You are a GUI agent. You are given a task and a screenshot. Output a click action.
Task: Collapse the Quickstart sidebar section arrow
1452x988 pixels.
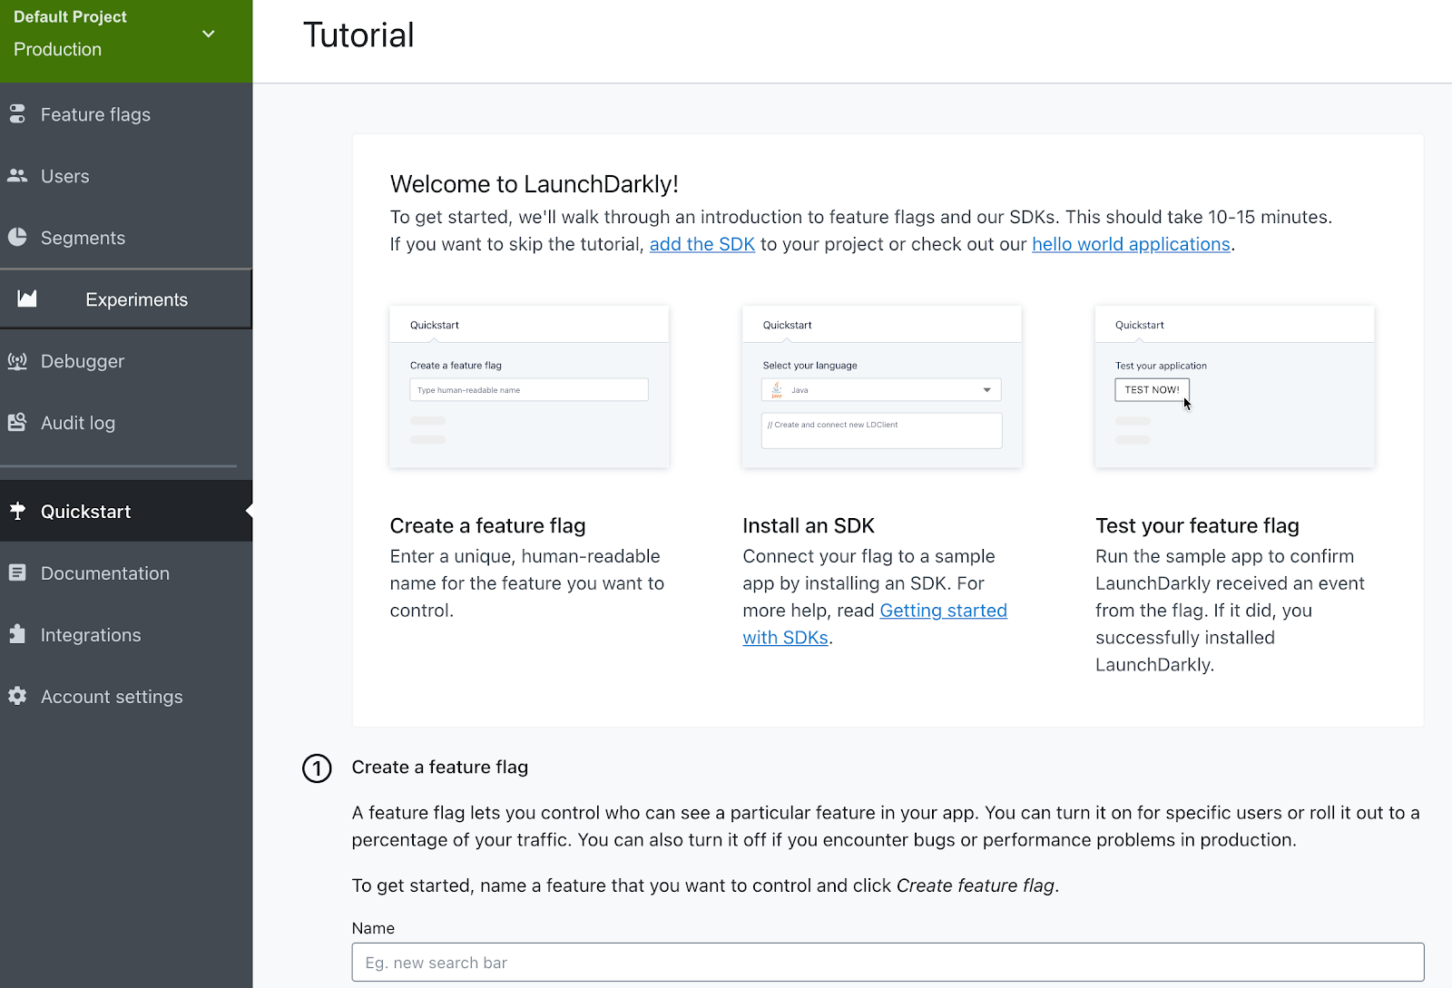point(247,511)
